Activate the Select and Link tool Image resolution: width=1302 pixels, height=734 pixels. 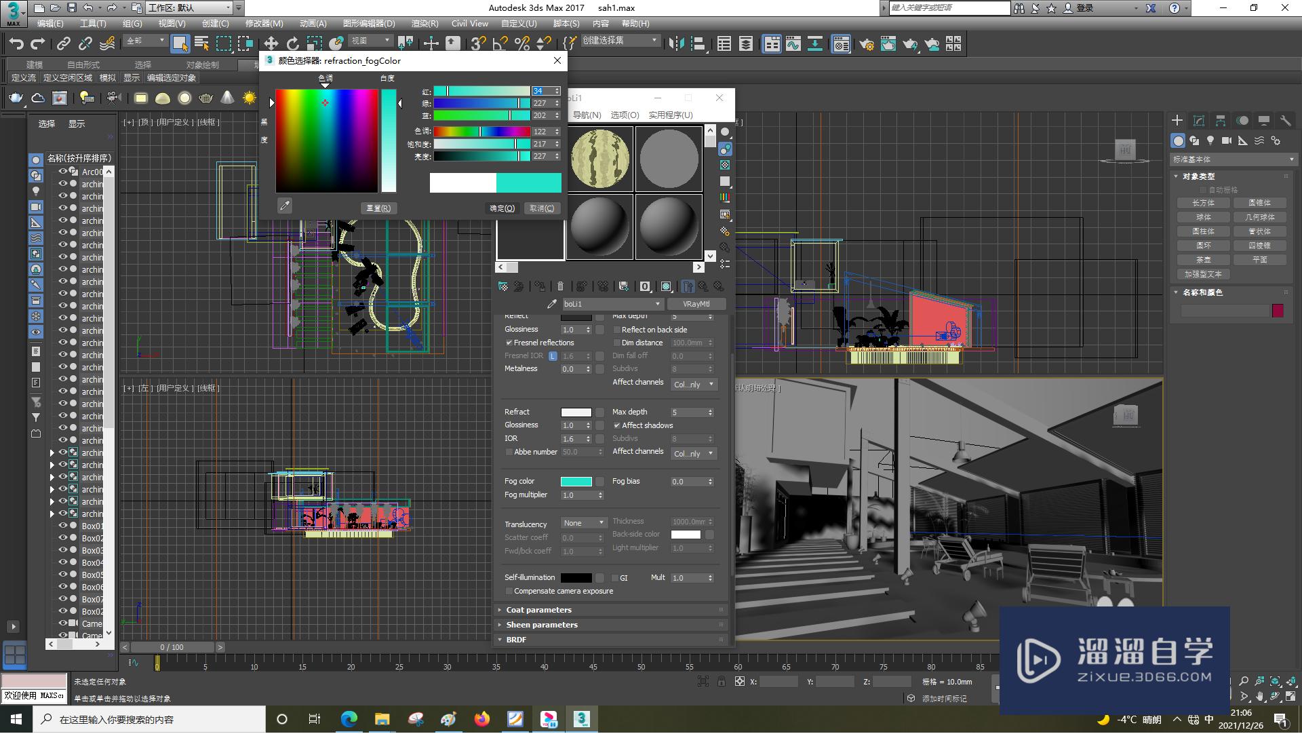point(63,44)
